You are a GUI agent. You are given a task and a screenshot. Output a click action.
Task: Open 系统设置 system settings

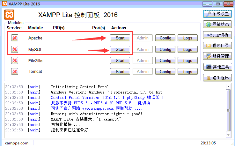(217, 14)
